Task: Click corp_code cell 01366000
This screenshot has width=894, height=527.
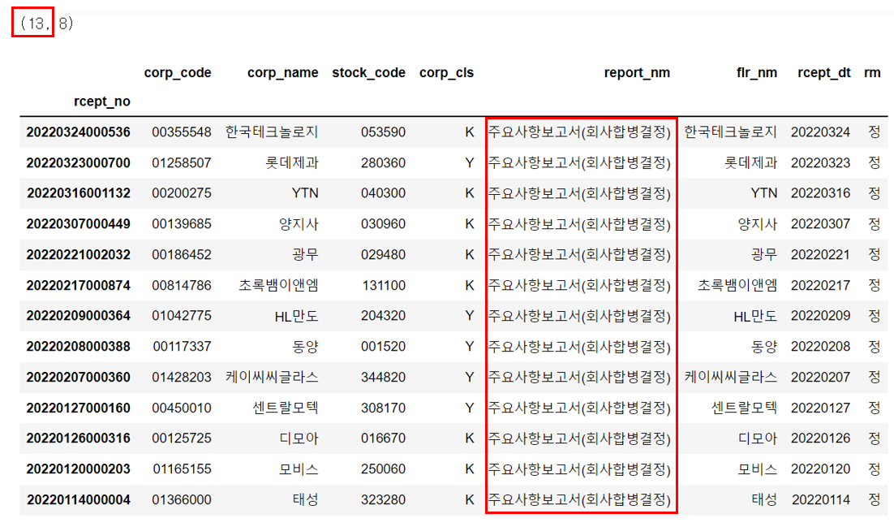Action: 181,500
